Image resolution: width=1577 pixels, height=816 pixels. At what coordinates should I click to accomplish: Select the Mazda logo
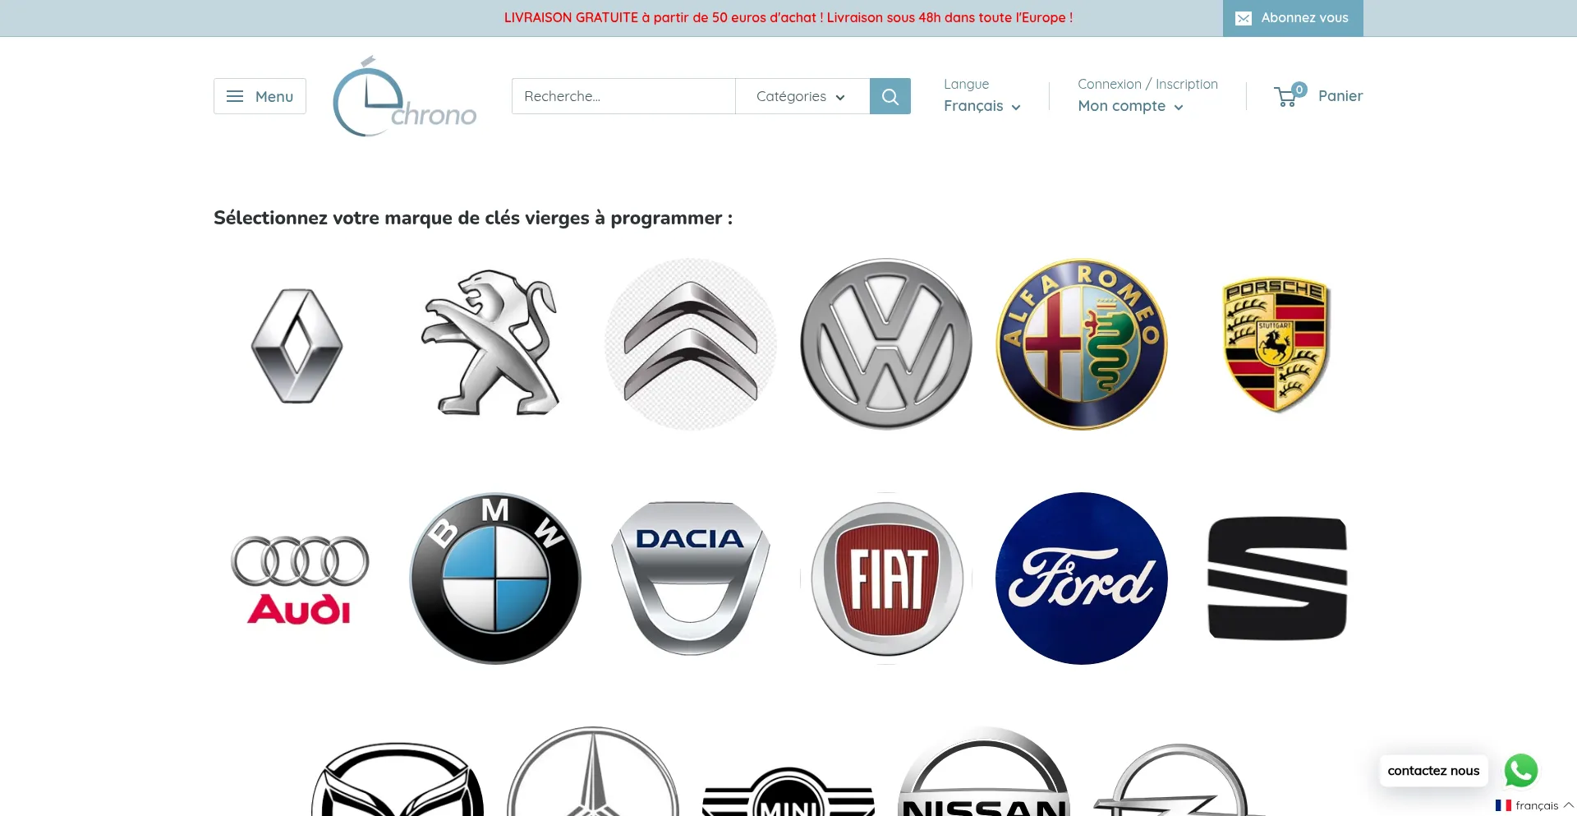[x=398, y=779]
